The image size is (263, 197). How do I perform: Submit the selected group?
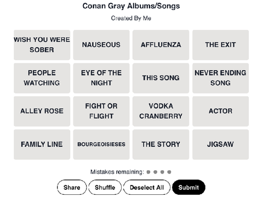pos(188,187)
